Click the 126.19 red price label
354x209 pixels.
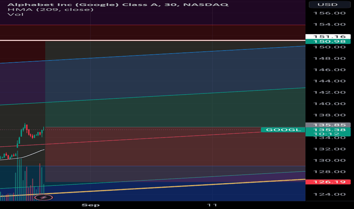click(x=328, y=182)
